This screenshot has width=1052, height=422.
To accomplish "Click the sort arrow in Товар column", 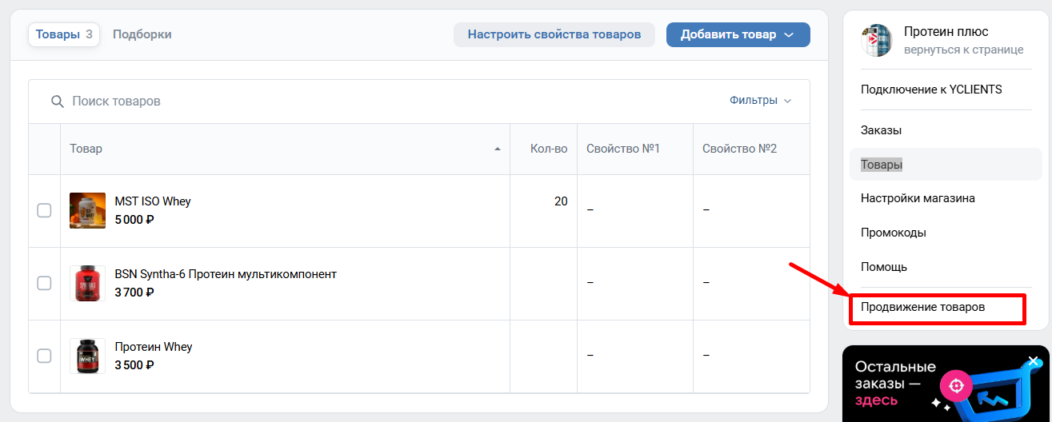I will 498,149.
